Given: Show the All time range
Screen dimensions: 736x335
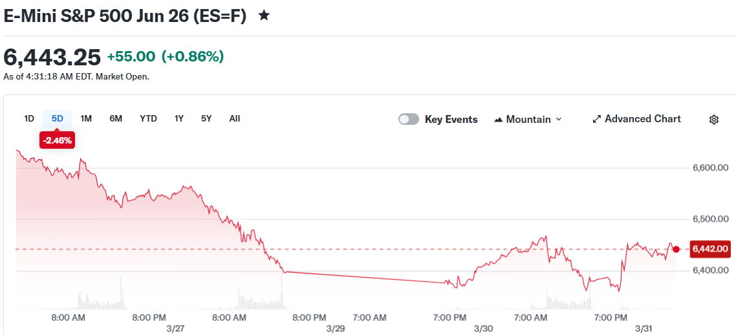Looking at the screenshot, I should tap(235, 119).
